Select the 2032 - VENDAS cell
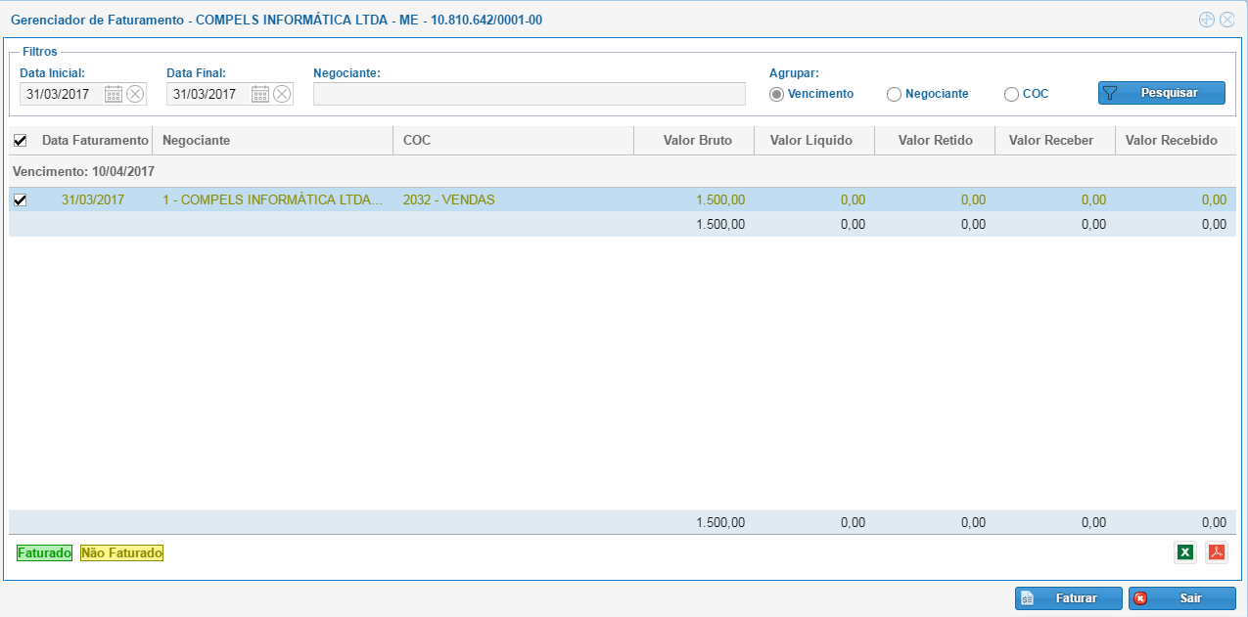This screenshot has height=617, width=1248. click(513, 199)
